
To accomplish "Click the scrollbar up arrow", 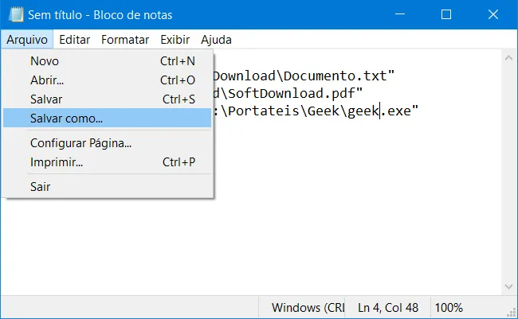I will (508, 58).
